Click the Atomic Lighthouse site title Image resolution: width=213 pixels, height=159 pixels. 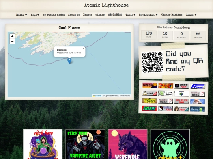(106, 5)
